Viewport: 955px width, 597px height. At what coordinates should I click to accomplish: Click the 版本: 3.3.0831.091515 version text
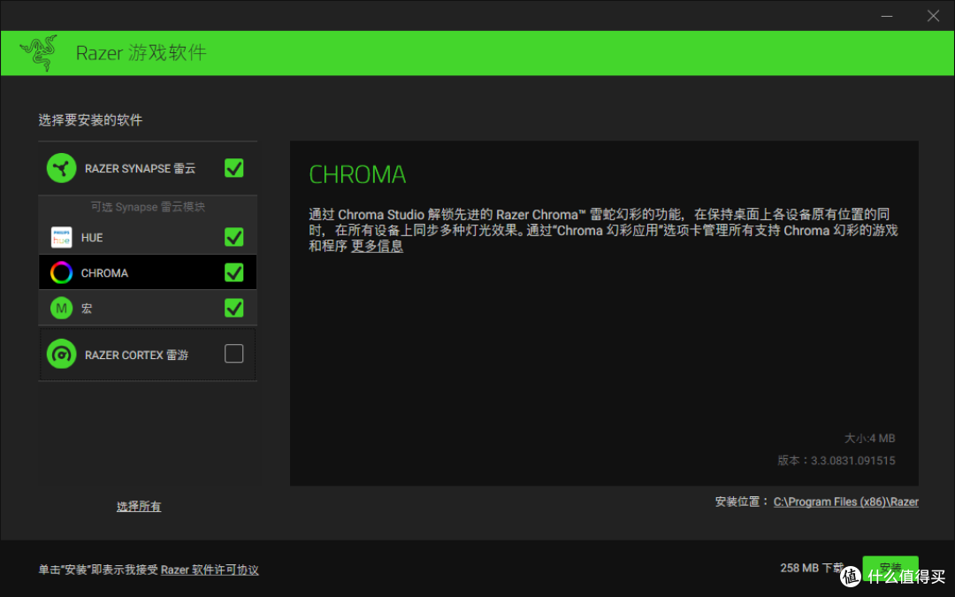(x=837, y=461)
